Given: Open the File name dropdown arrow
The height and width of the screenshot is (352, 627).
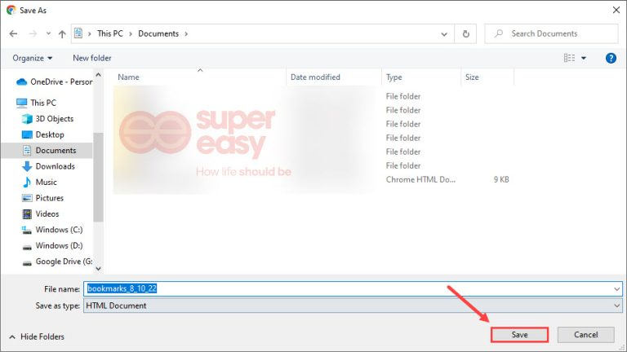Looking at the screenshot, I should [x=617, y=289].
